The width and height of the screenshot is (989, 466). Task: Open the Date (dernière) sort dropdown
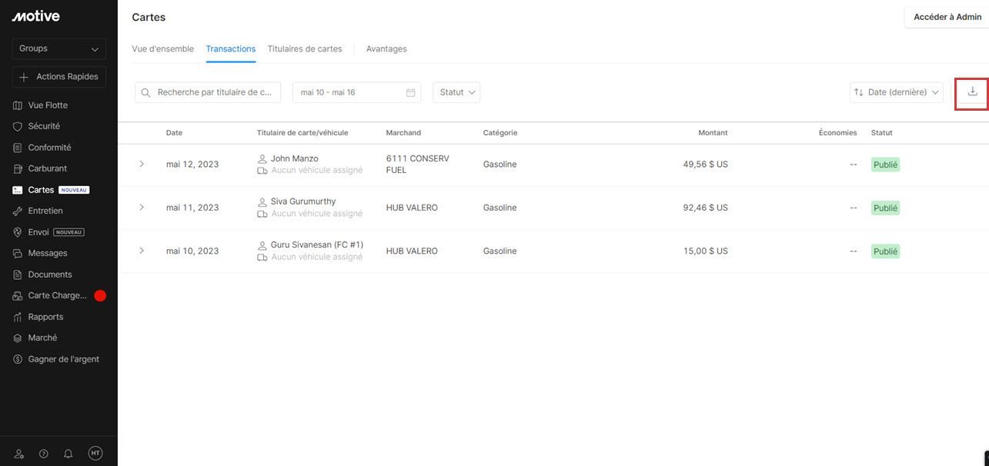[897, 92]
